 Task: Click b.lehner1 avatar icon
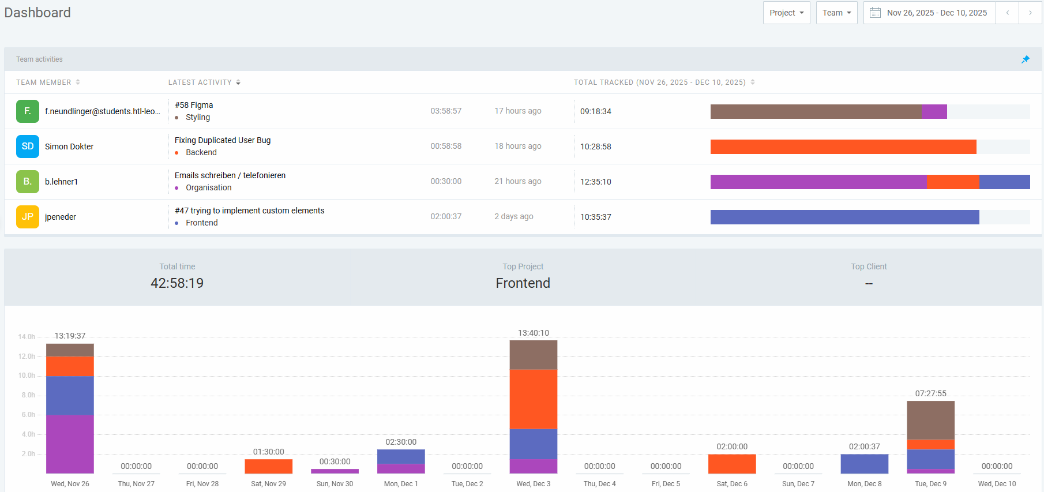pos(28,182)
